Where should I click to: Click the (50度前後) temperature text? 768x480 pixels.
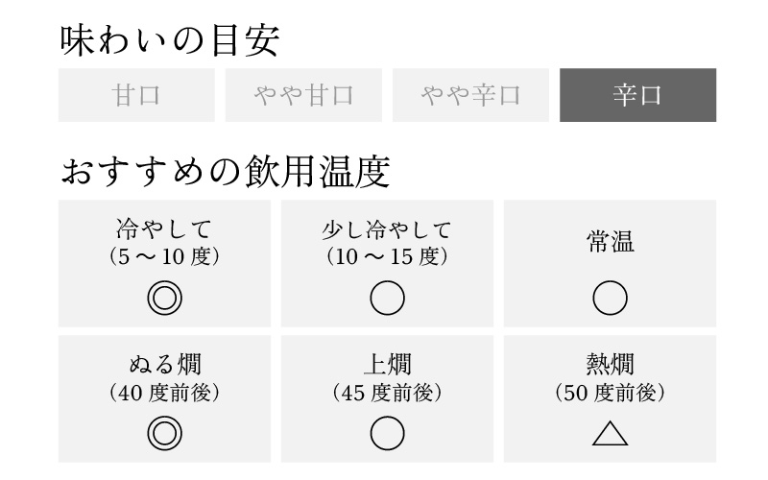pyautogui.click(x=610, y=392)
